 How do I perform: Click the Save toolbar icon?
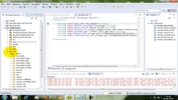coord(9,7)
